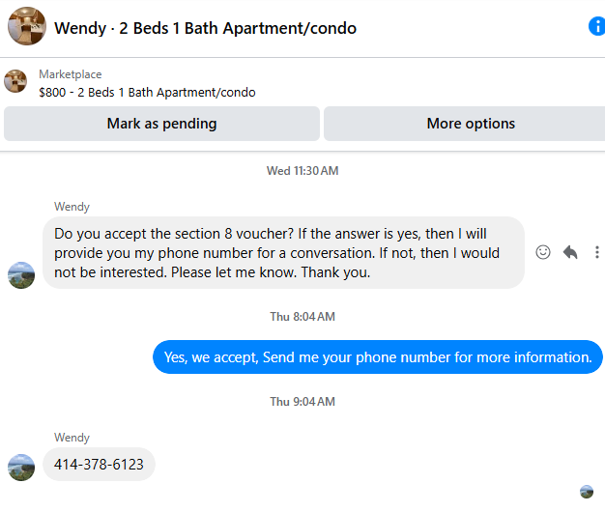The width and height of the screenshot is (605, 512).
Task: Select Wendy's section 8 voucher message bubble
Action: pyautogui.click(x=283, y=252)
